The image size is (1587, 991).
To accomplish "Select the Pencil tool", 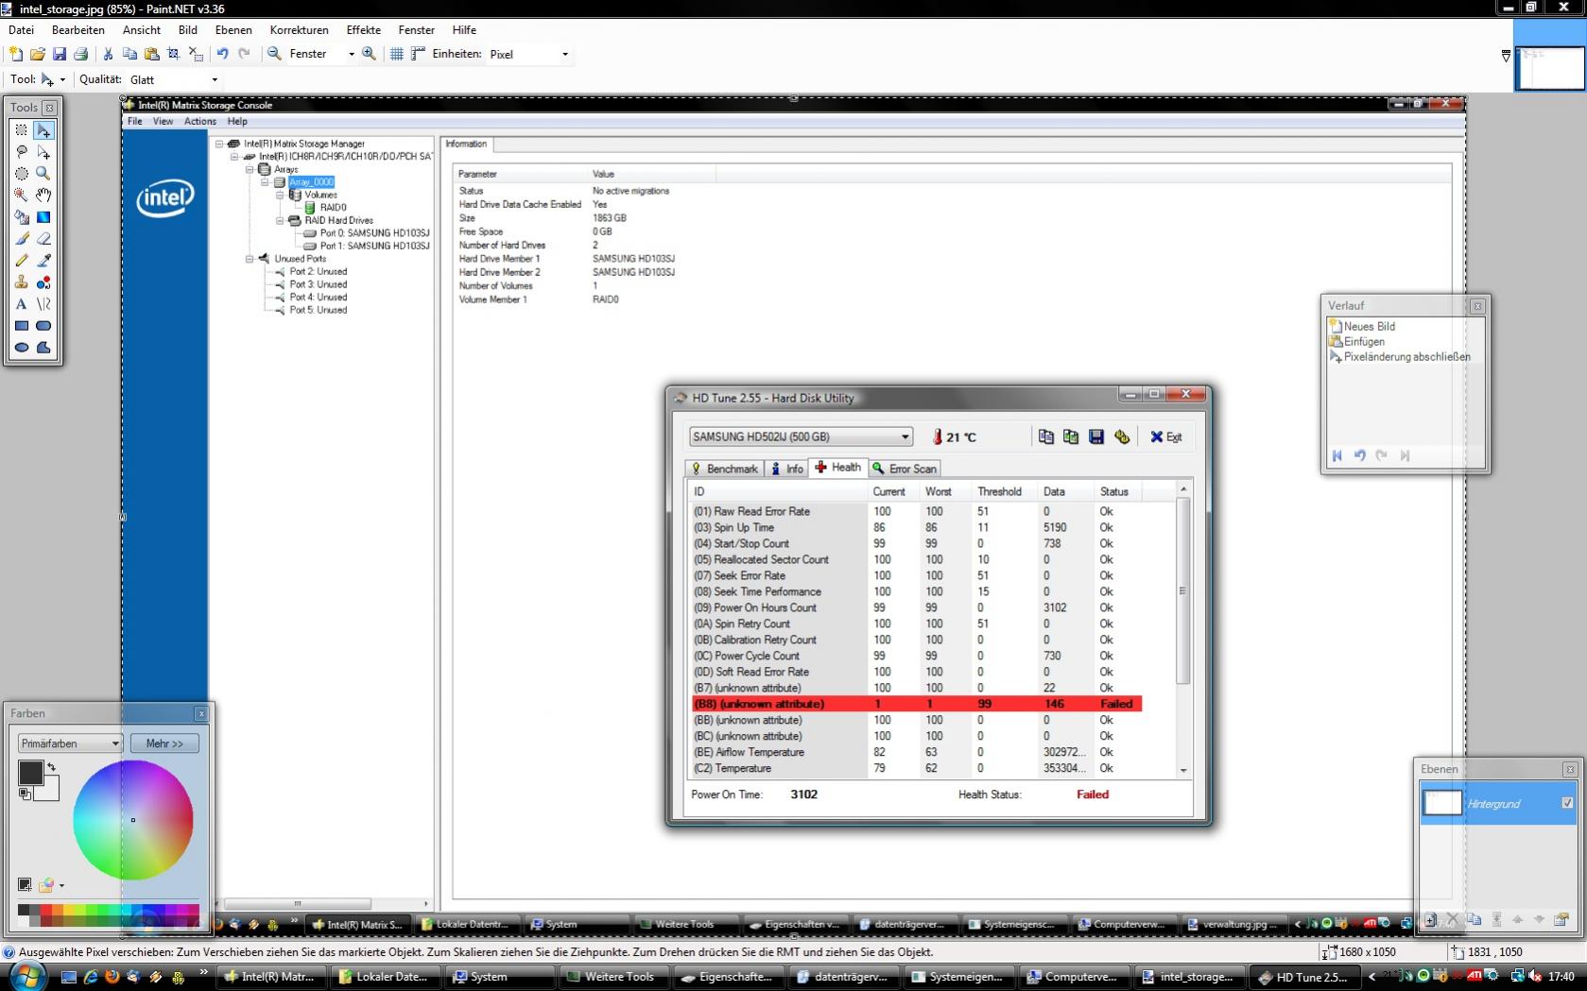I will point(22,261).
